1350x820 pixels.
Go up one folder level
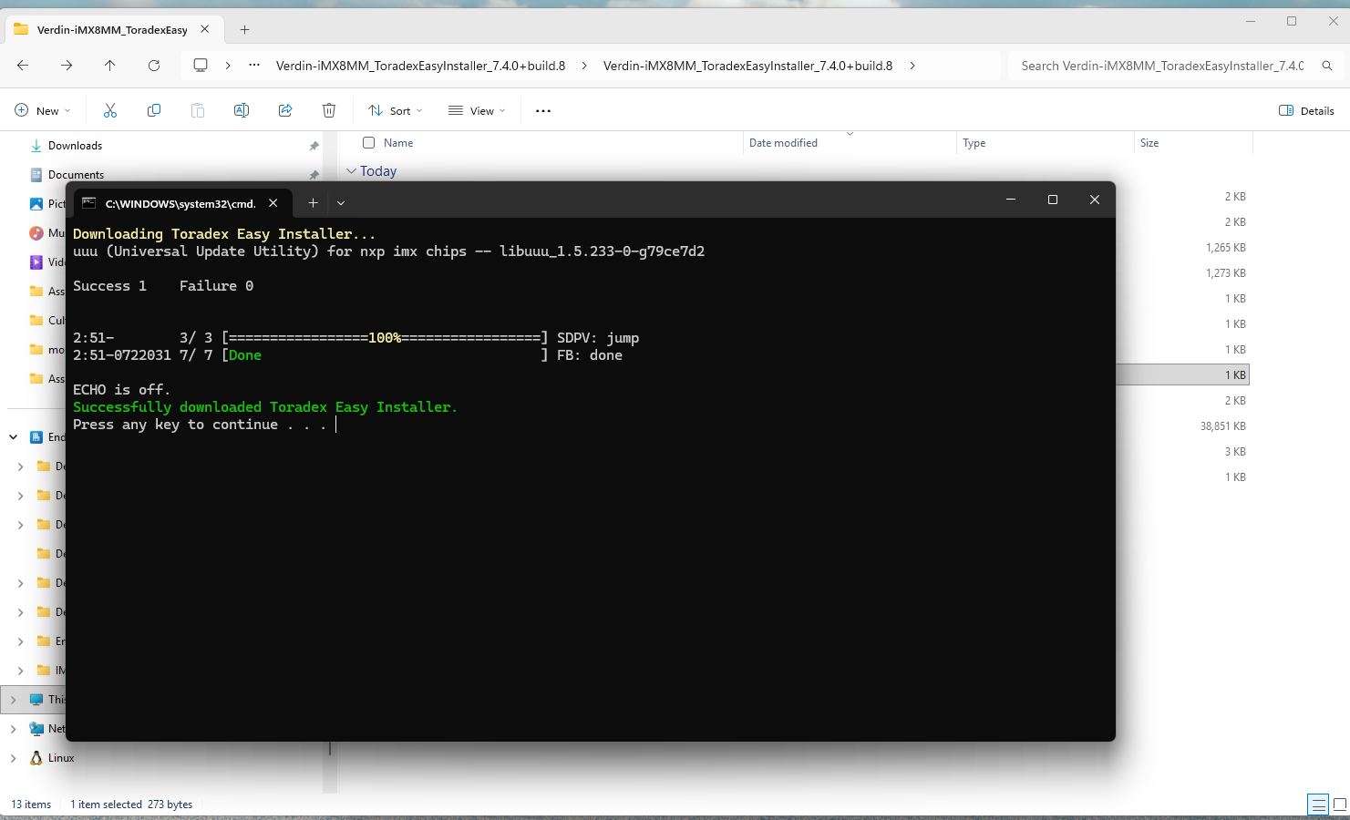point(110,66)
